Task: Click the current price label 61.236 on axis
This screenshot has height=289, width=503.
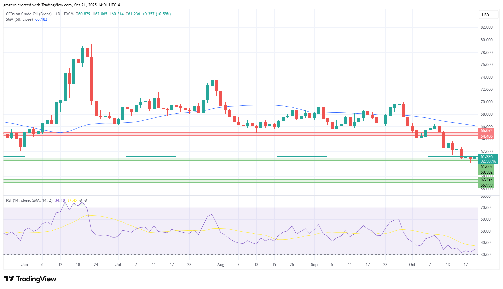Action: click(x=487, y=157)
